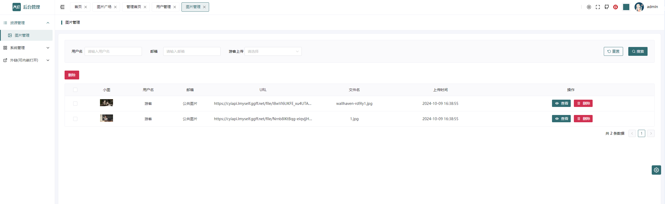The image size is (665, 204).
Task: Open the floating settings gear button
Action: (656, 170)
